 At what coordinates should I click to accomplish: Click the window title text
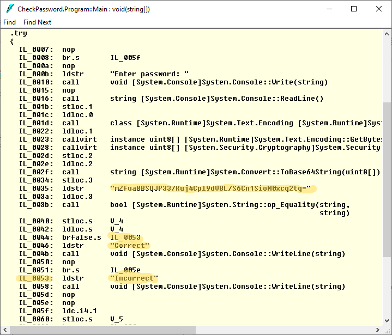[83, 9]
